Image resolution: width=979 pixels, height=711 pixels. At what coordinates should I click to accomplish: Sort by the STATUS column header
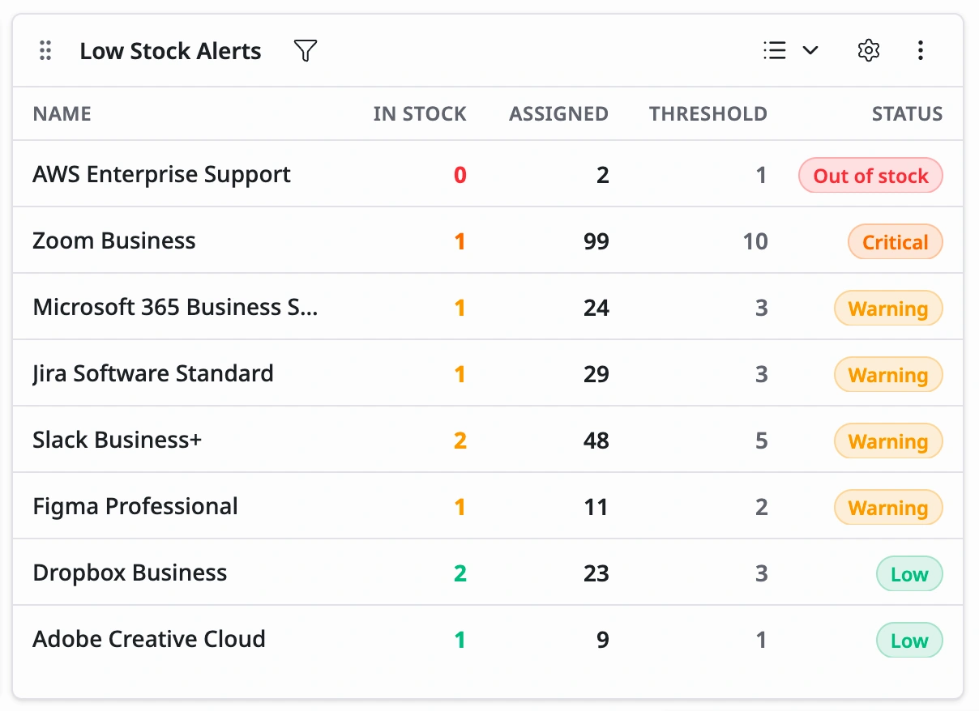coord(907,114)
